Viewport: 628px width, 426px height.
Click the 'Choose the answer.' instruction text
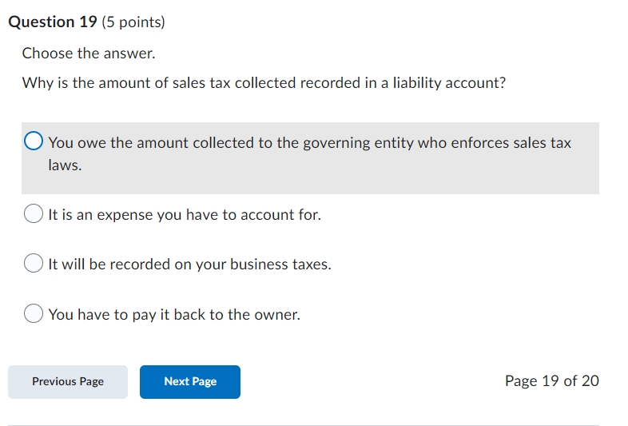click(89, 54)
